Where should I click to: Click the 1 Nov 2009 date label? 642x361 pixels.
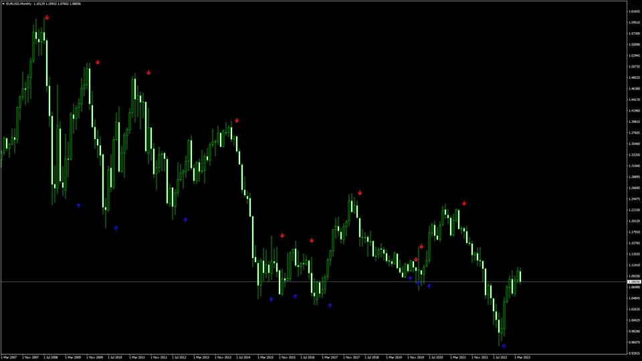[x=94, y=357]
